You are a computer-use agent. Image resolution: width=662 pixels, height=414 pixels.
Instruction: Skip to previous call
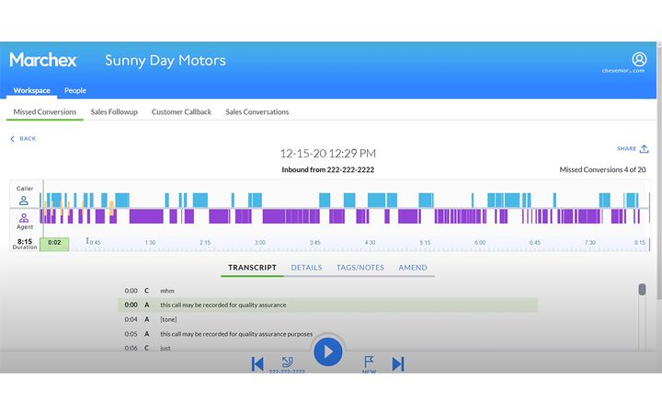click(x=257, y=363)
